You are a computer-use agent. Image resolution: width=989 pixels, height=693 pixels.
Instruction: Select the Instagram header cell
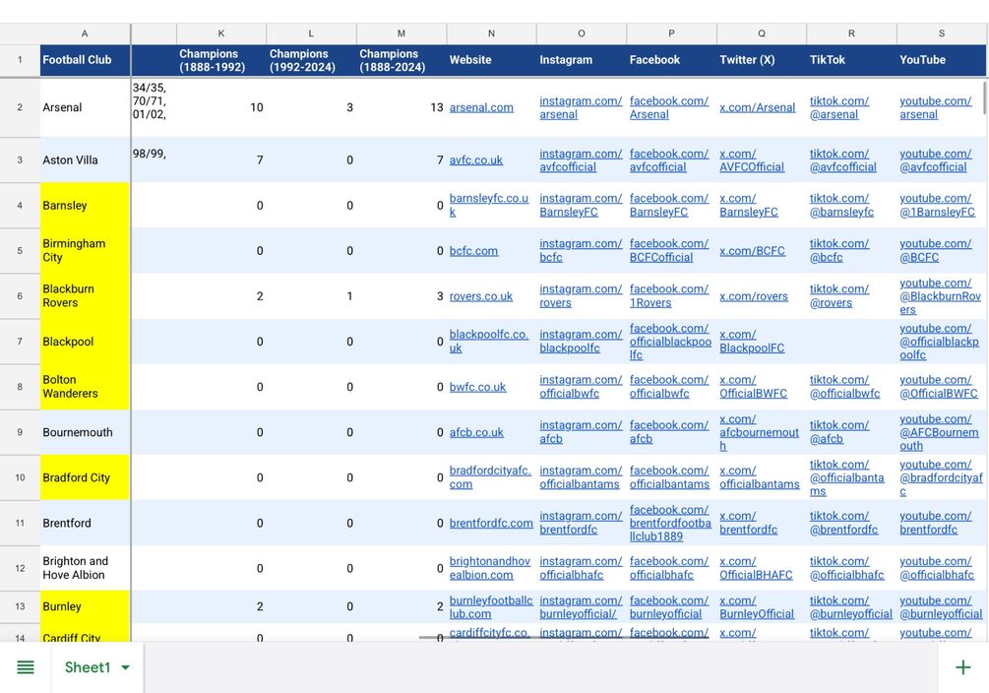point(581,61)
